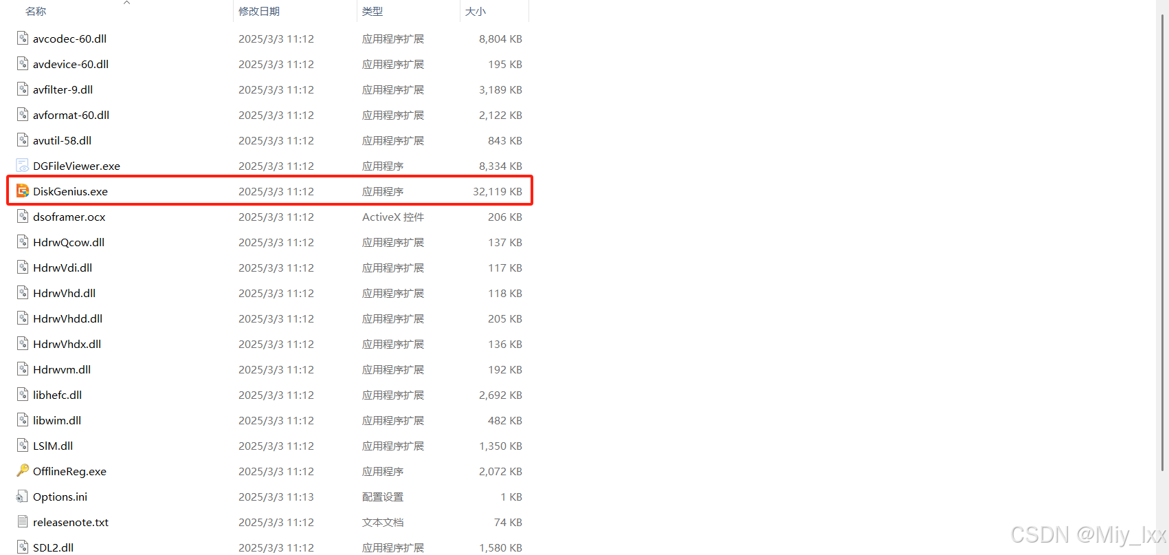This screenshot has width=1169, height=555.
Task: Select the file name LSIM.dll
Action: click(x=53, y=446)
